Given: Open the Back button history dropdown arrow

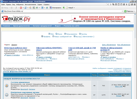Looking at the screenshot, I should [9, 8].
